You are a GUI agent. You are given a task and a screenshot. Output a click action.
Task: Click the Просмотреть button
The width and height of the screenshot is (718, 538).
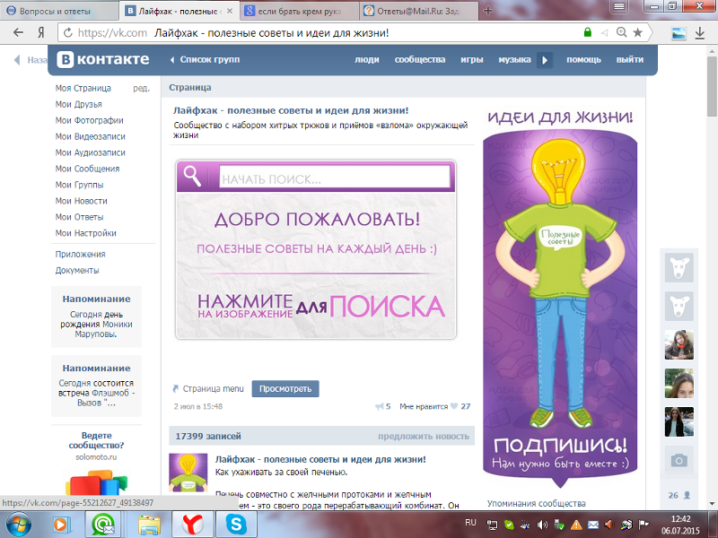pos(285,389)
